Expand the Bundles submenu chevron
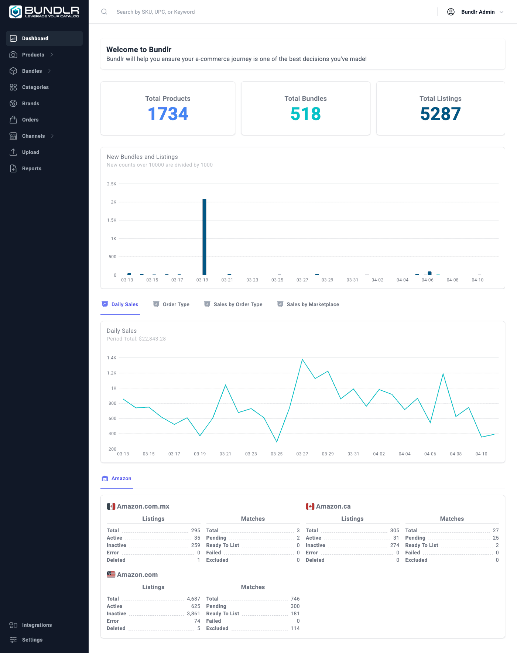 click(49, 71)
